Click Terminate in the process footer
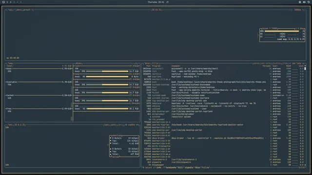Viewport: 312px width, 175px height. click(171, 167)
